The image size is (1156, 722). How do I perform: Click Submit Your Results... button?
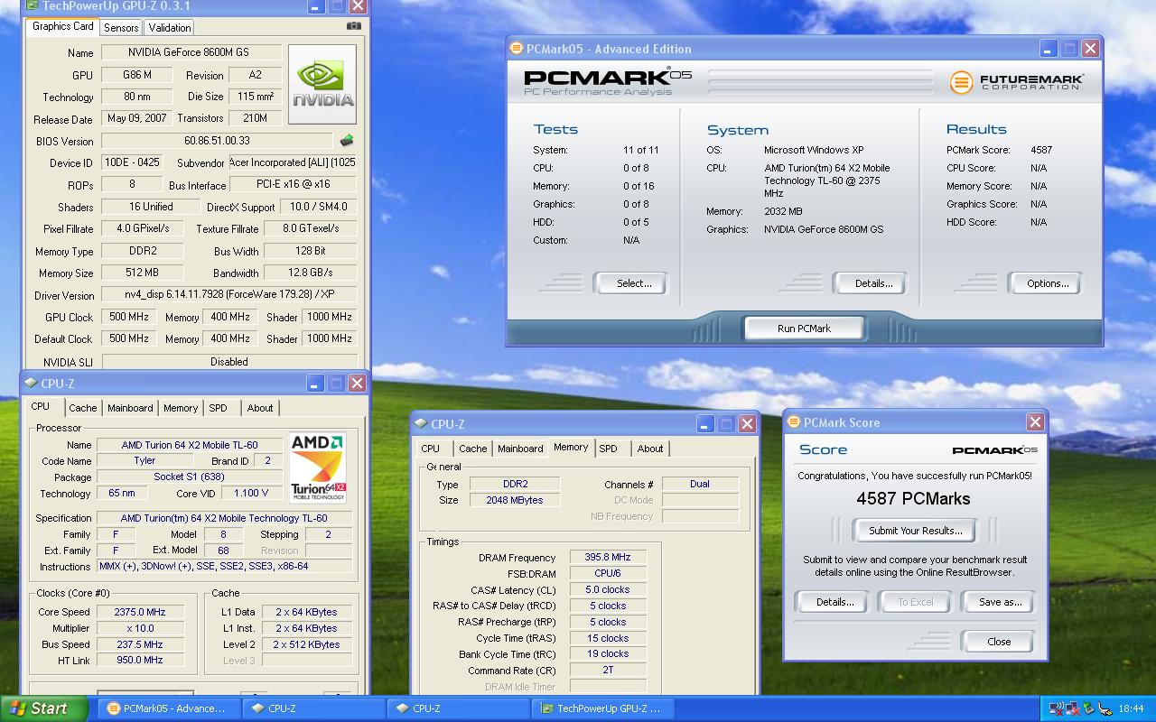916,531
